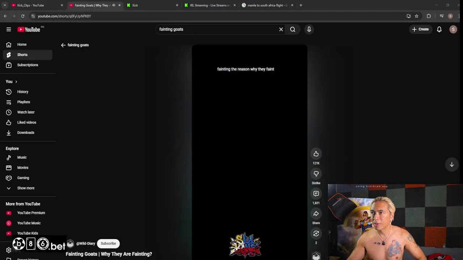Viewport: 463px width, 260px height.
Task: Open the notifications bell
Action: (439, 29)
